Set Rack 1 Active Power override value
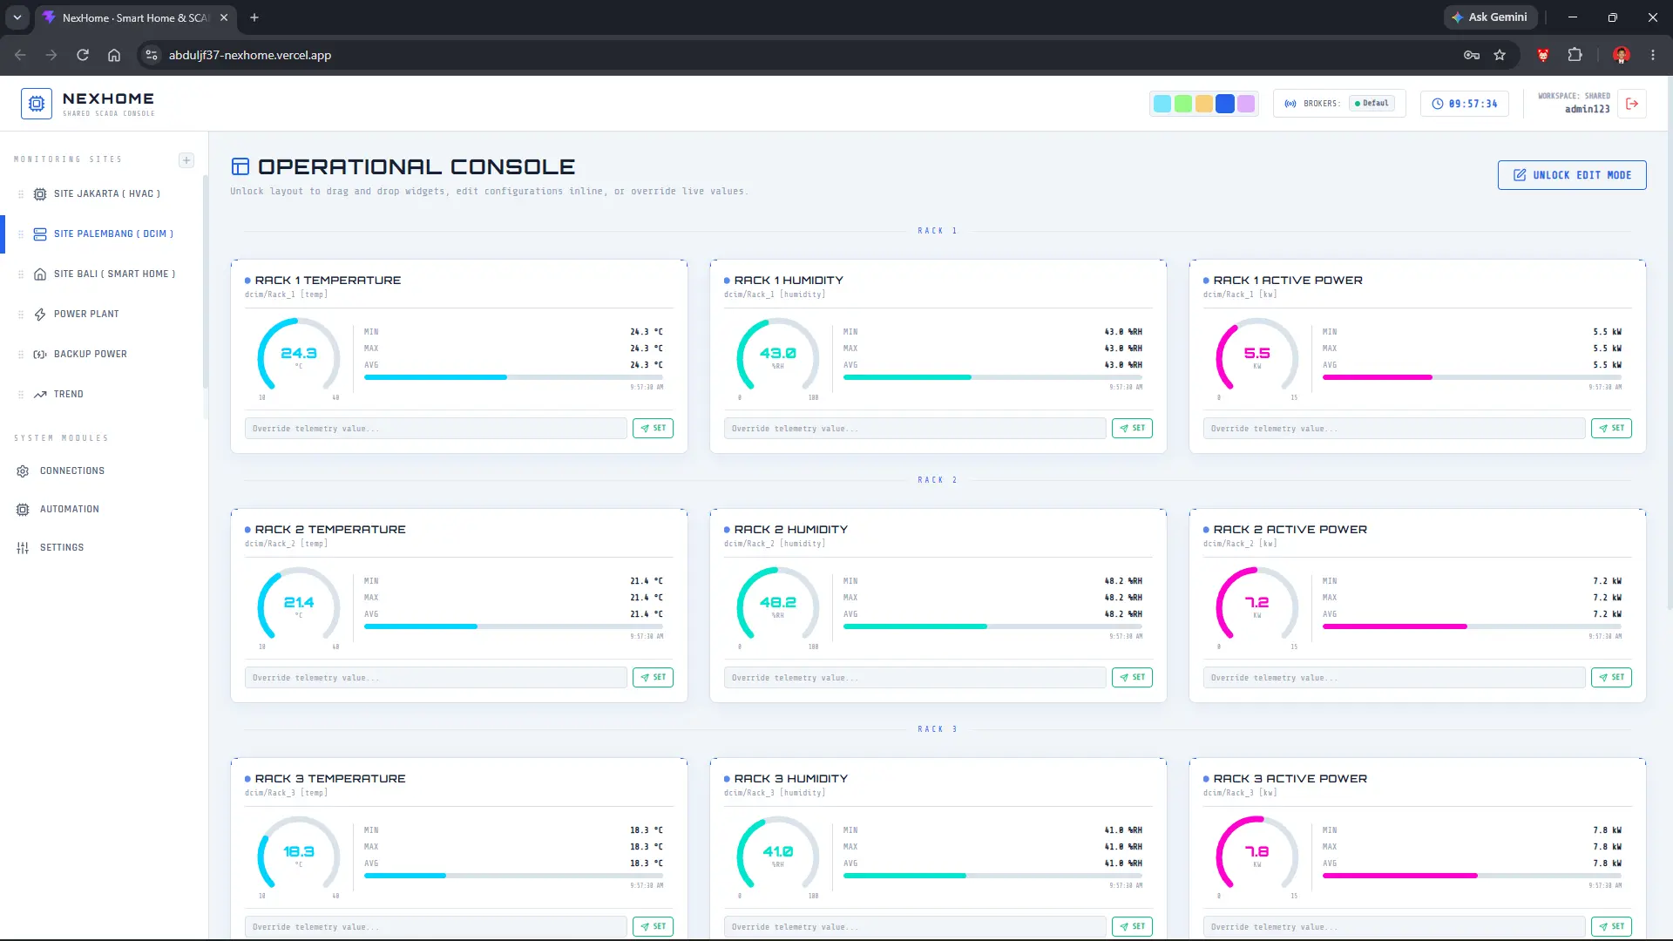This screenshot has width=1673, height=941. point(1611,429)
